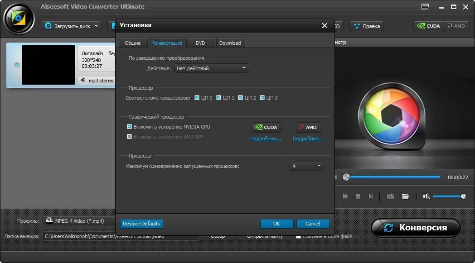Click the CUDA button in the dialog
475x263 pixels.
point(266,127)
